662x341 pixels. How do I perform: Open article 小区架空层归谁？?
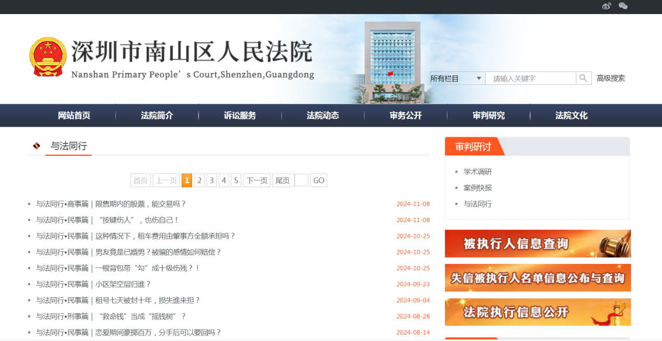[x=123, y=284]
